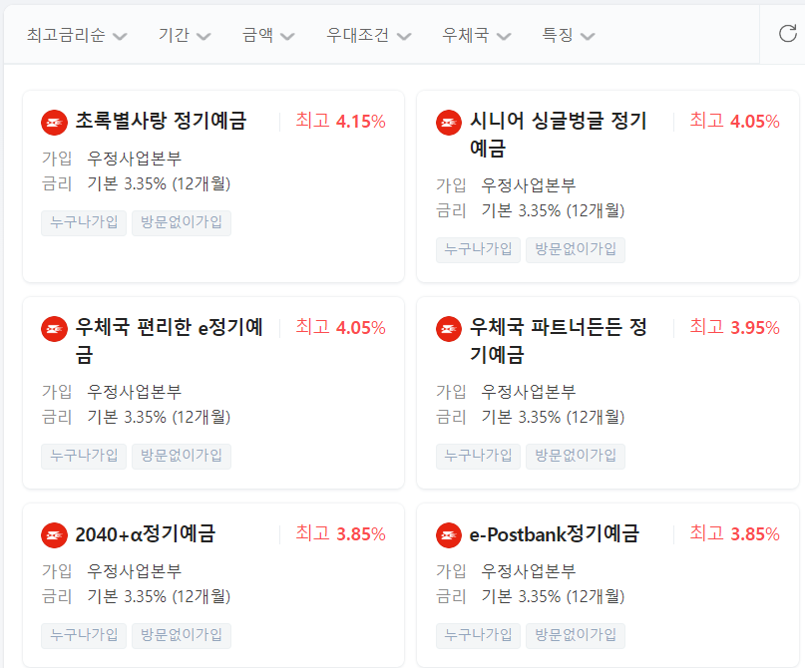This screenshot has width=805, height=668.
Task: Expand the 특징 filter dropdown
Action: (569, 35)
